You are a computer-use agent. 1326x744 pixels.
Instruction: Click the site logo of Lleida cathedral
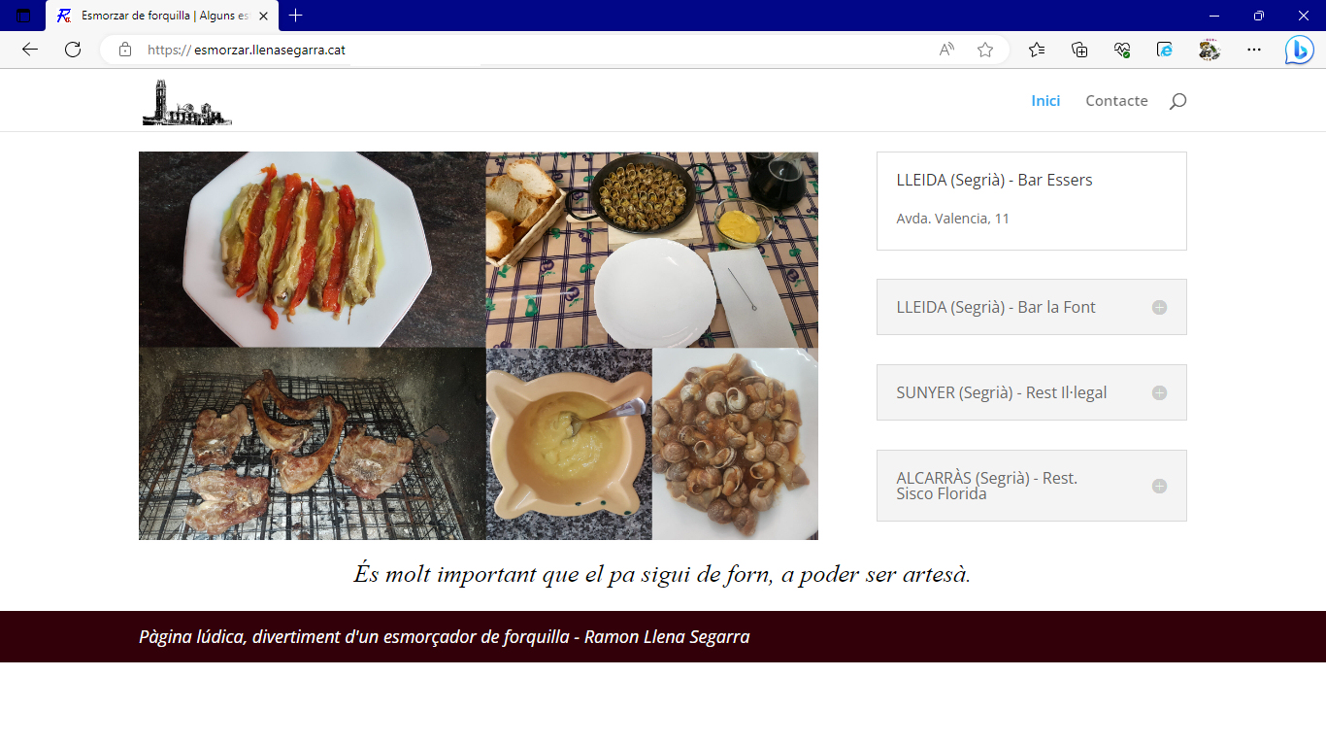[187, 103]
